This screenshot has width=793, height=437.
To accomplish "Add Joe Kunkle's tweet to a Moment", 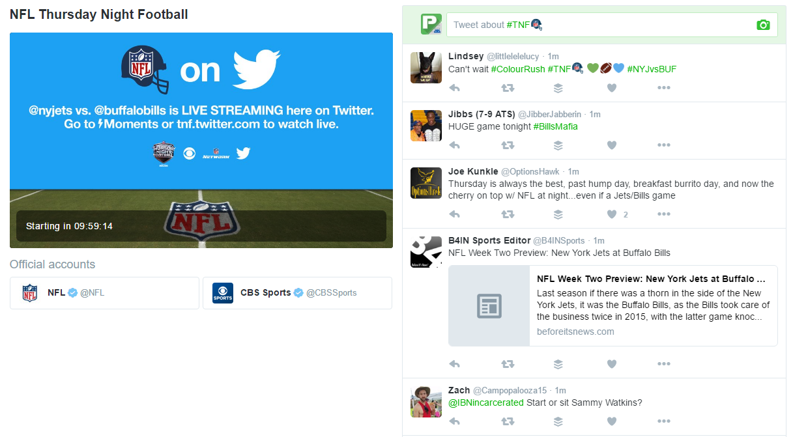I will coord(558,214).
